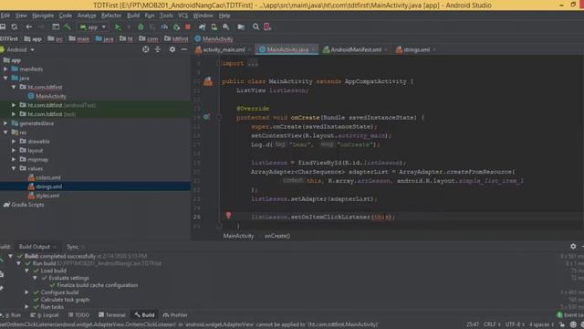Open the Navigate menu
Viewport: 584px width, 329px height.
[x=43, y=16]
